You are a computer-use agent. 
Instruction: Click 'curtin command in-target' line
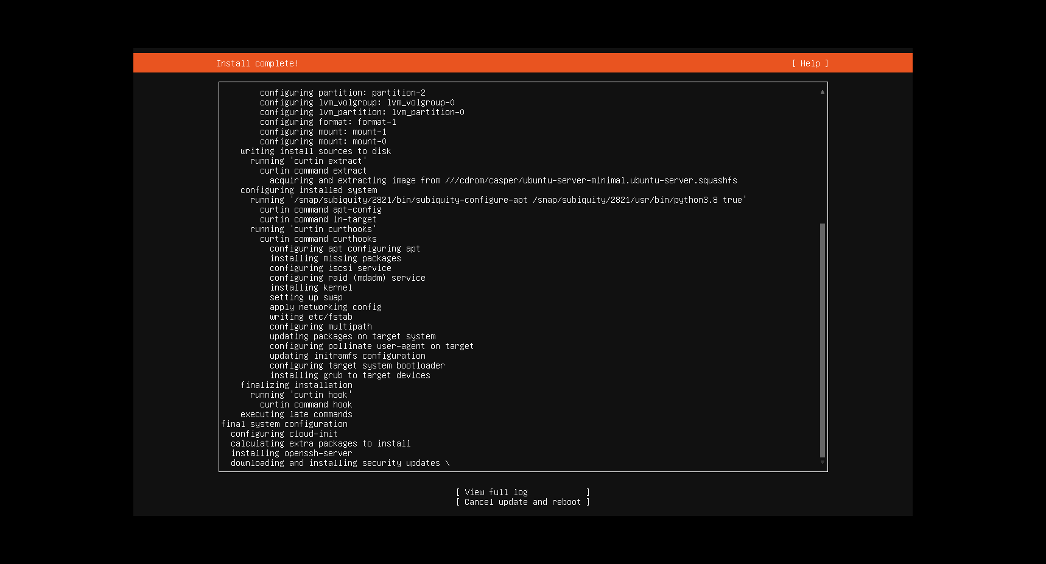[x=318, y=219]
